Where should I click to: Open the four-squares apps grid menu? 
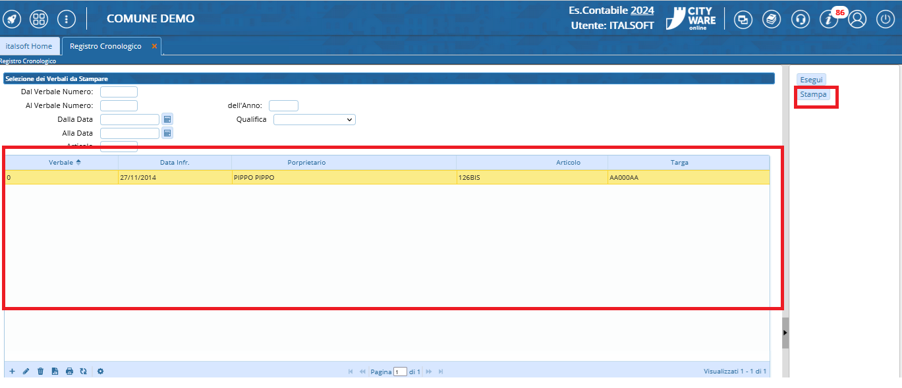pyautogui.click(x=39, y=19)
